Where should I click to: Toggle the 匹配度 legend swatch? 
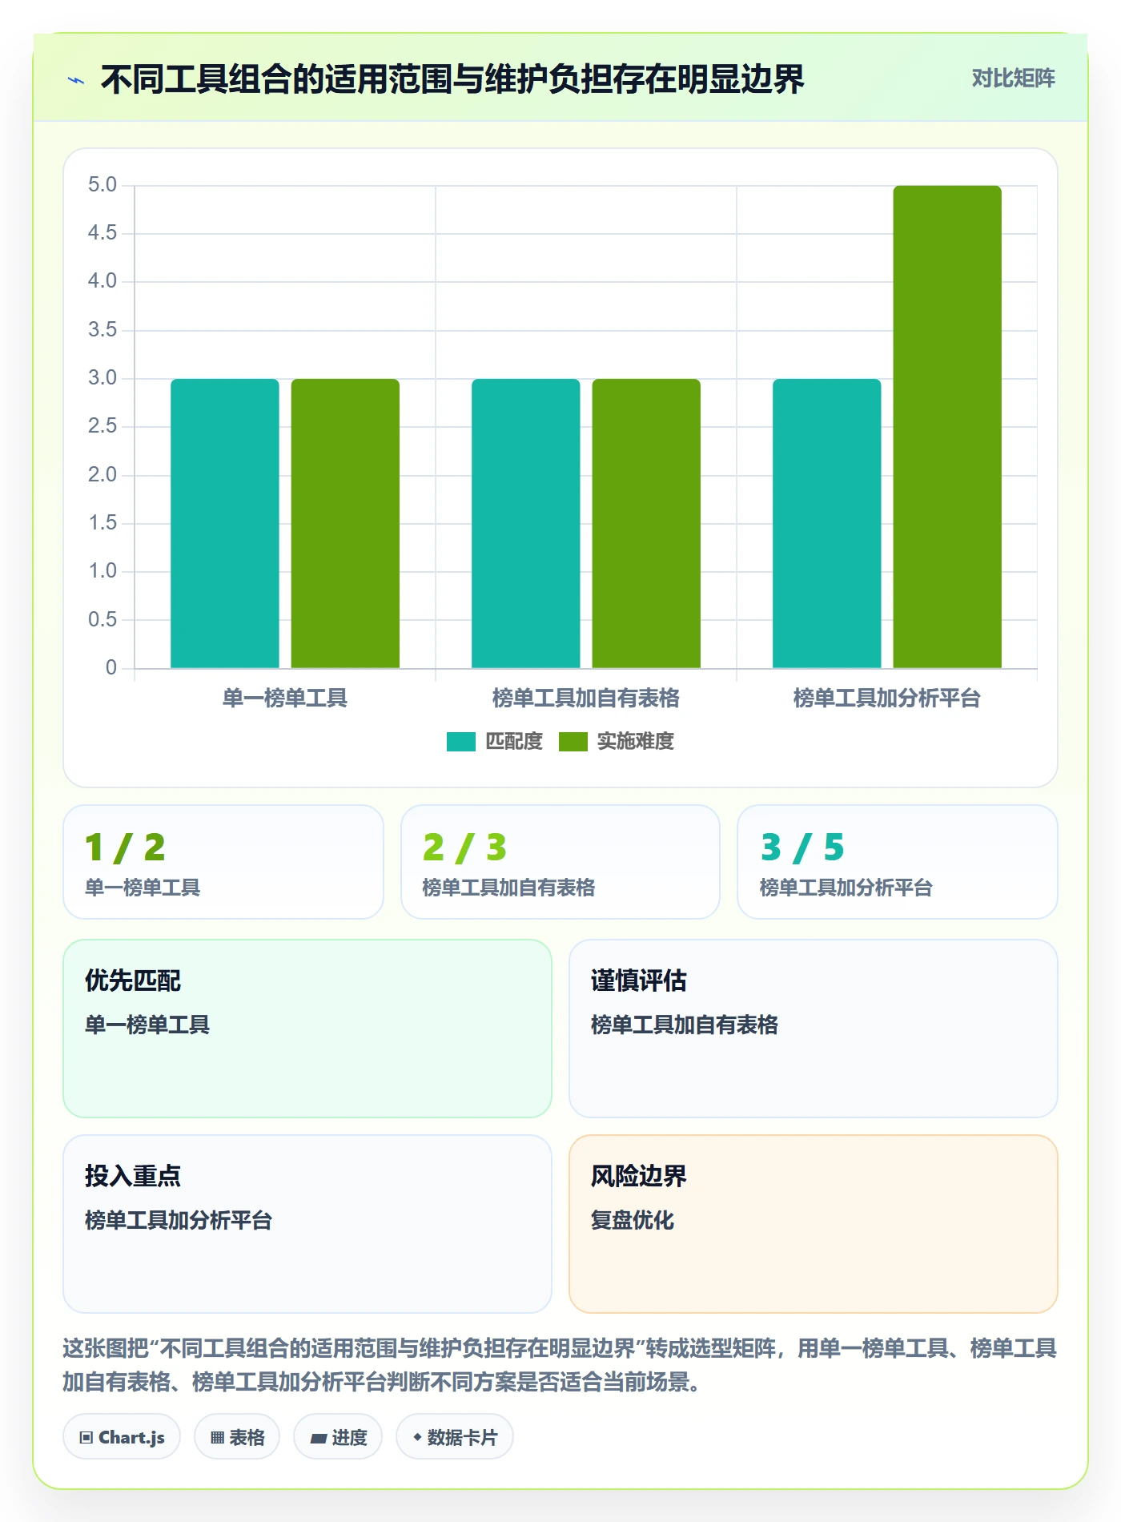pyautogui.click(x=461, y=742)
